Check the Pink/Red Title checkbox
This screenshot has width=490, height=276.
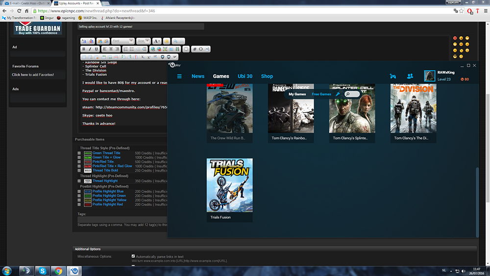pyautogui.click(x=79, y=162)
